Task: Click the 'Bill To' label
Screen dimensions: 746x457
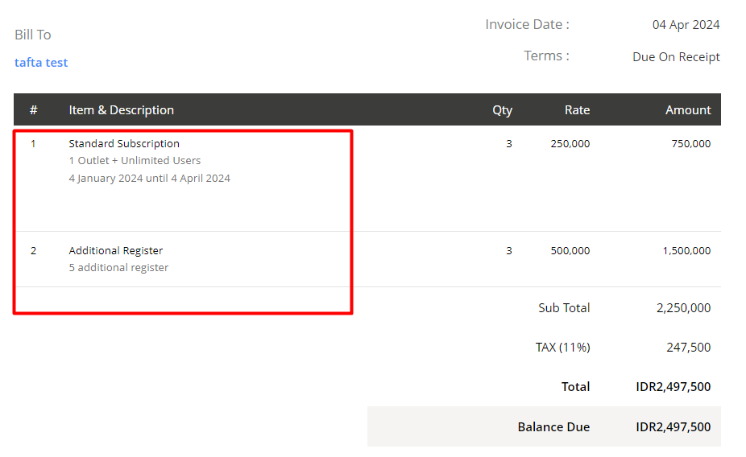Action: 33,35
